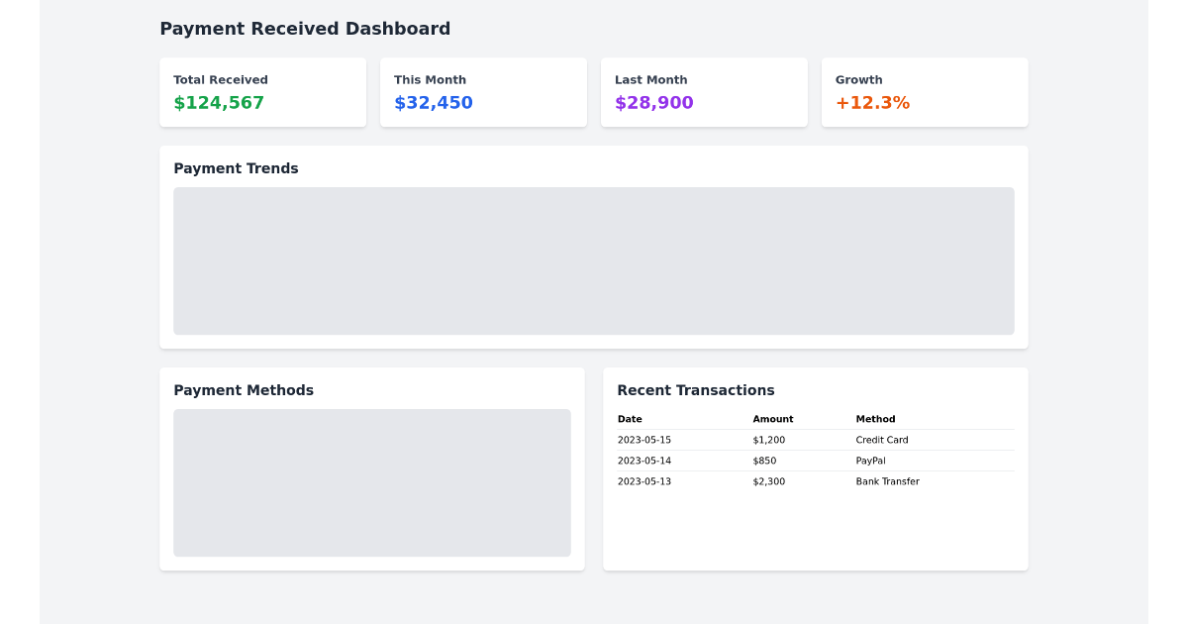Open the Last Month stat card
This screenshot has height=624, width=1188.
tap(704, 92)
